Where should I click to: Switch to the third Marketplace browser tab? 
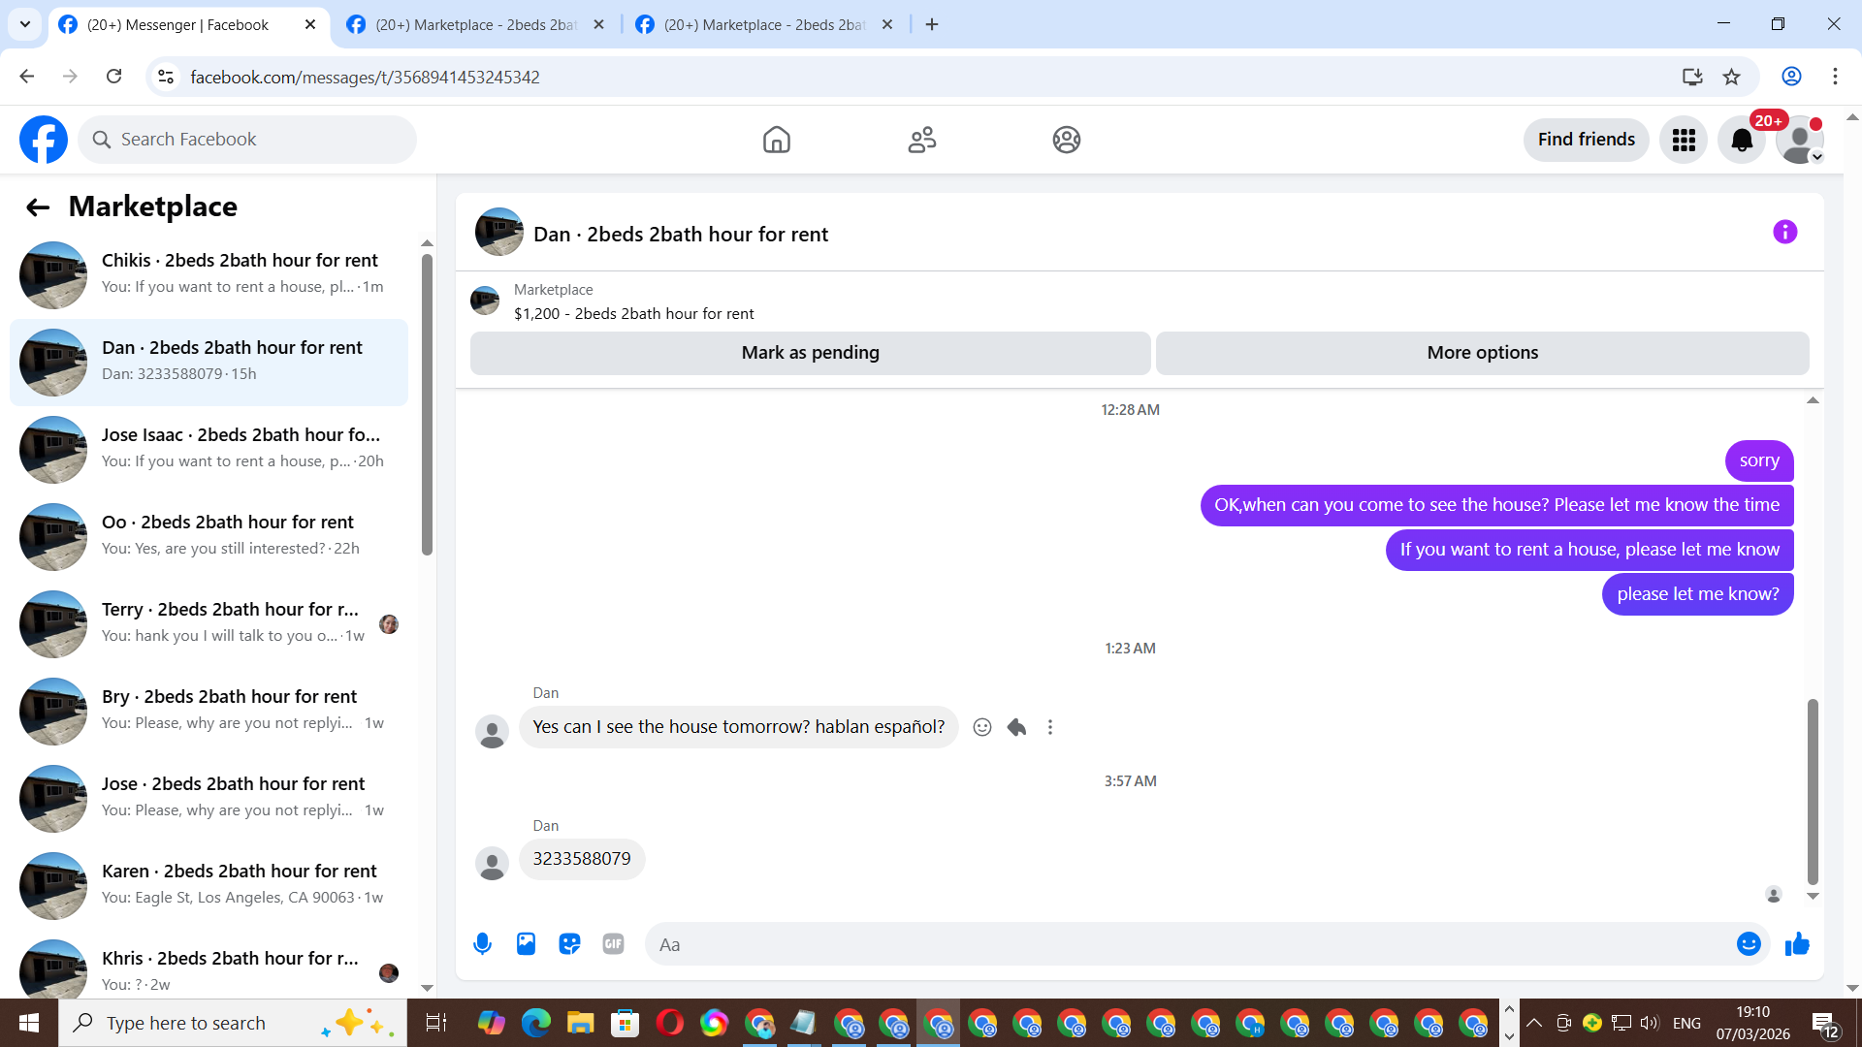pyautogui.click(x=764, y=25)
